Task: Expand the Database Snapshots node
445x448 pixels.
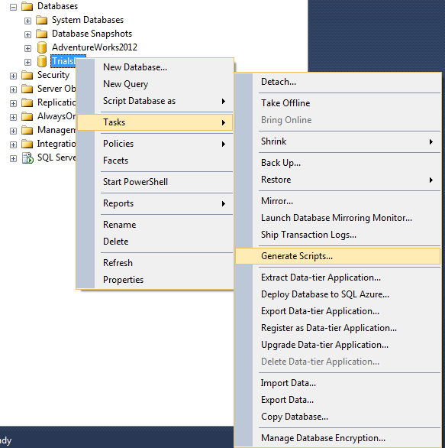Action: (27, 34)
